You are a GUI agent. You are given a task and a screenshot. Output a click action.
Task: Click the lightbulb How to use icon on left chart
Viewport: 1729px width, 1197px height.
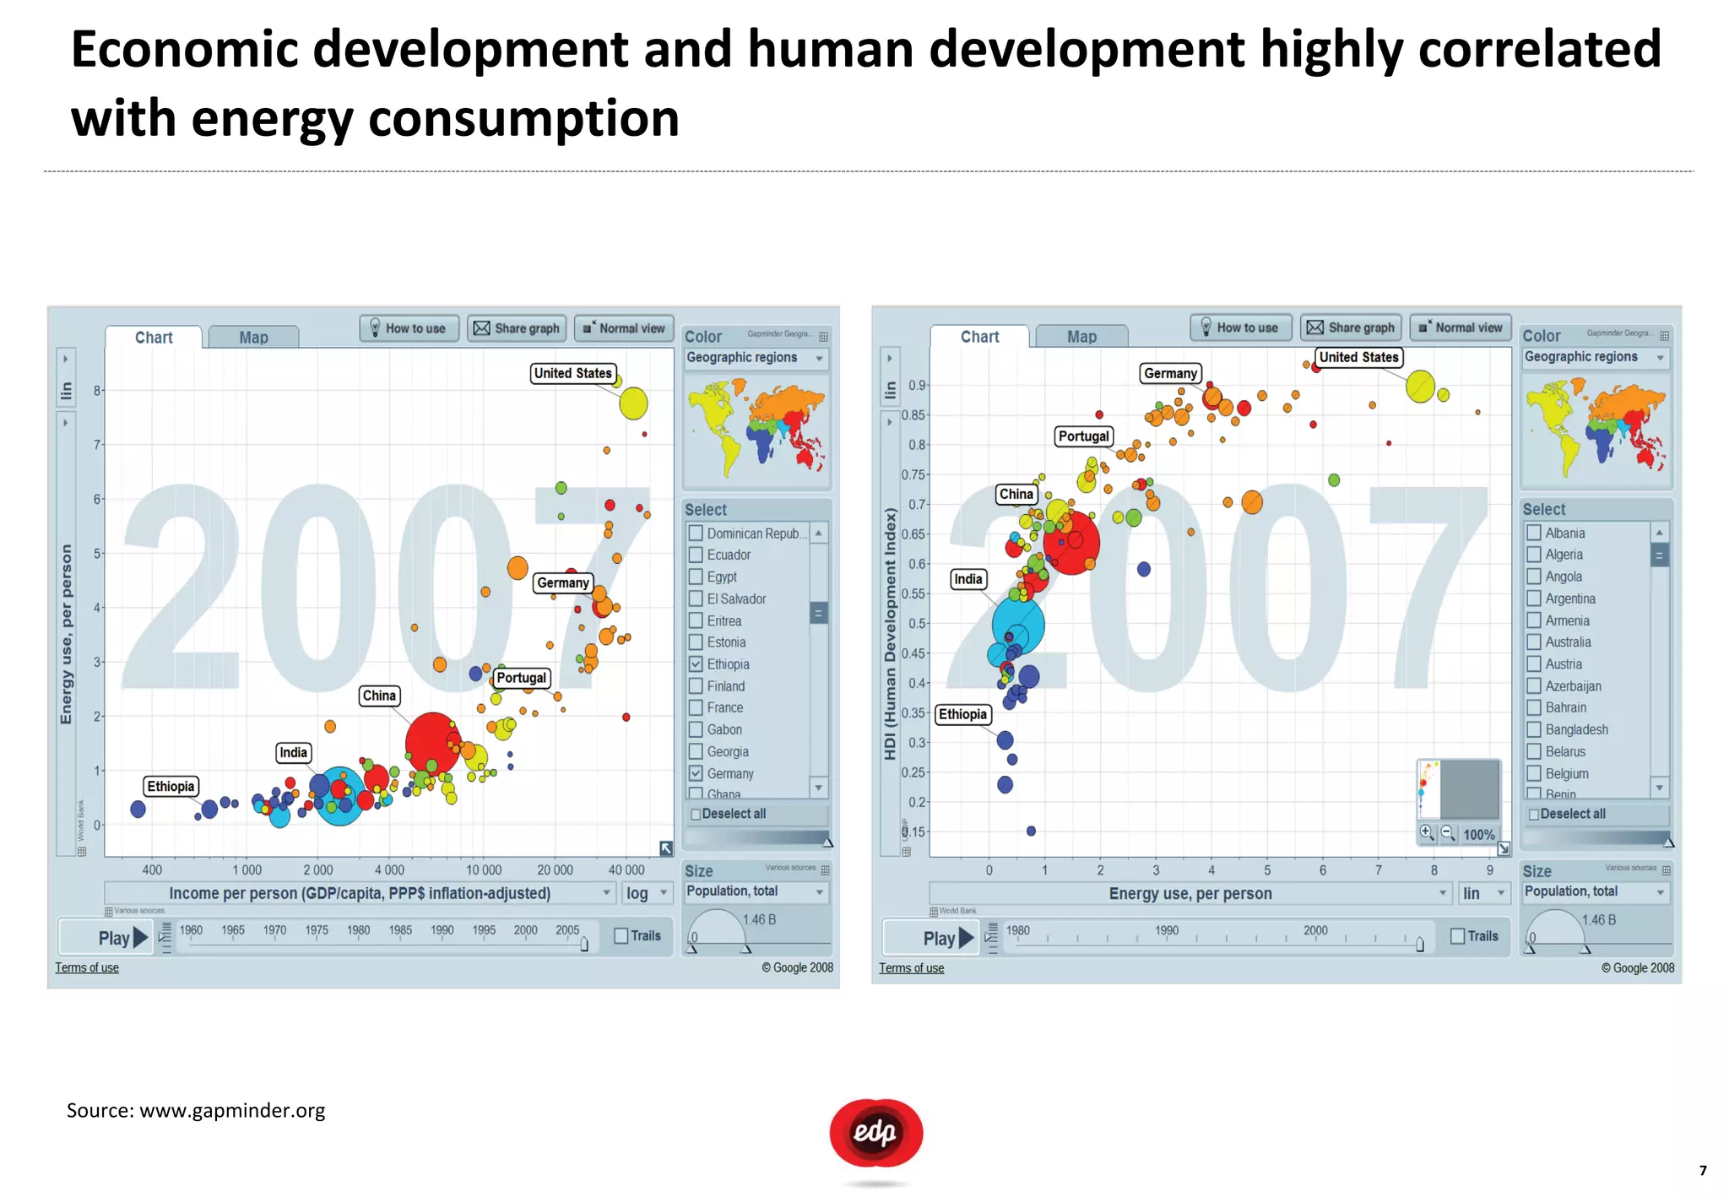[376, 328]
